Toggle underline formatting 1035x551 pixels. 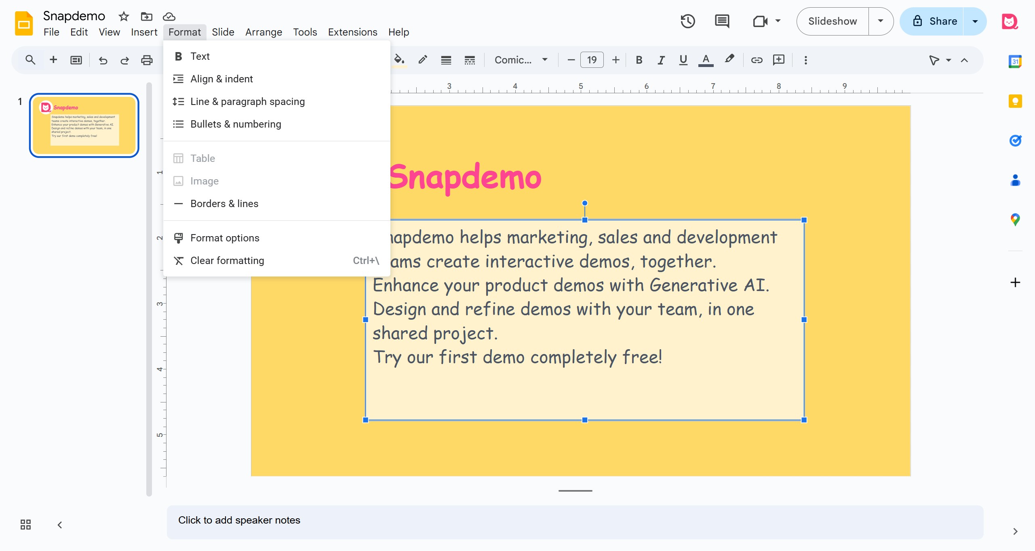pos(683,60)
